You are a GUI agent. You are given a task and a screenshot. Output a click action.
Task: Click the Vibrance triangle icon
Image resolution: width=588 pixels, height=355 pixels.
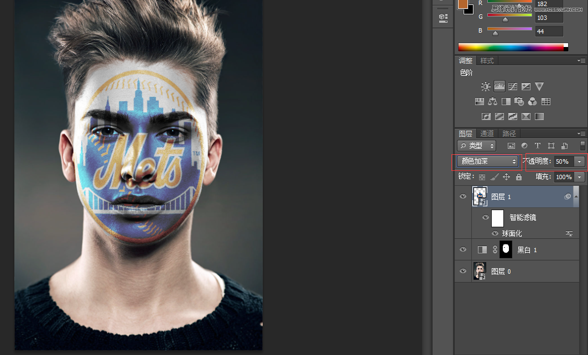(539, 87)
